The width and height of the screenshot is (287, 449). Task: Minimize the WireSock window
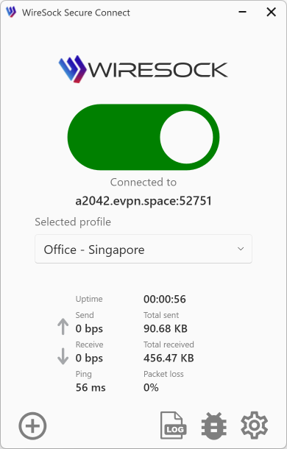[x=242, y=12]
